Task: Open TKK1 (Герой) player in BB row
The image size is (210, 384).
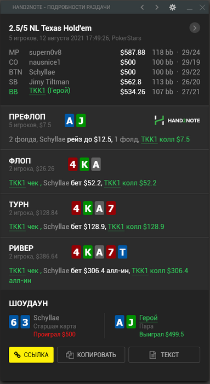Action: coord(50,91)
